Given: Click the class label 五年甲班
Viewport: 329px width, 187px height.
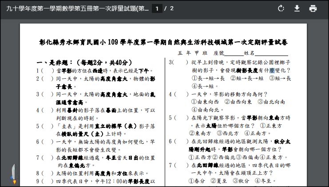Looking at the screenshot, I should coord(192,53).
